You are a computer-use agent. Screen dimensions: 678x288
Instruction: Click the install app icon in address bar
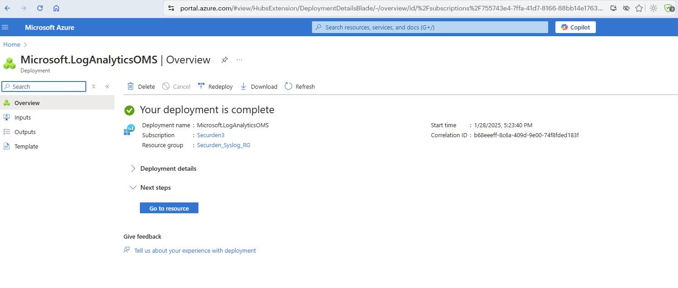coord(614,8)
